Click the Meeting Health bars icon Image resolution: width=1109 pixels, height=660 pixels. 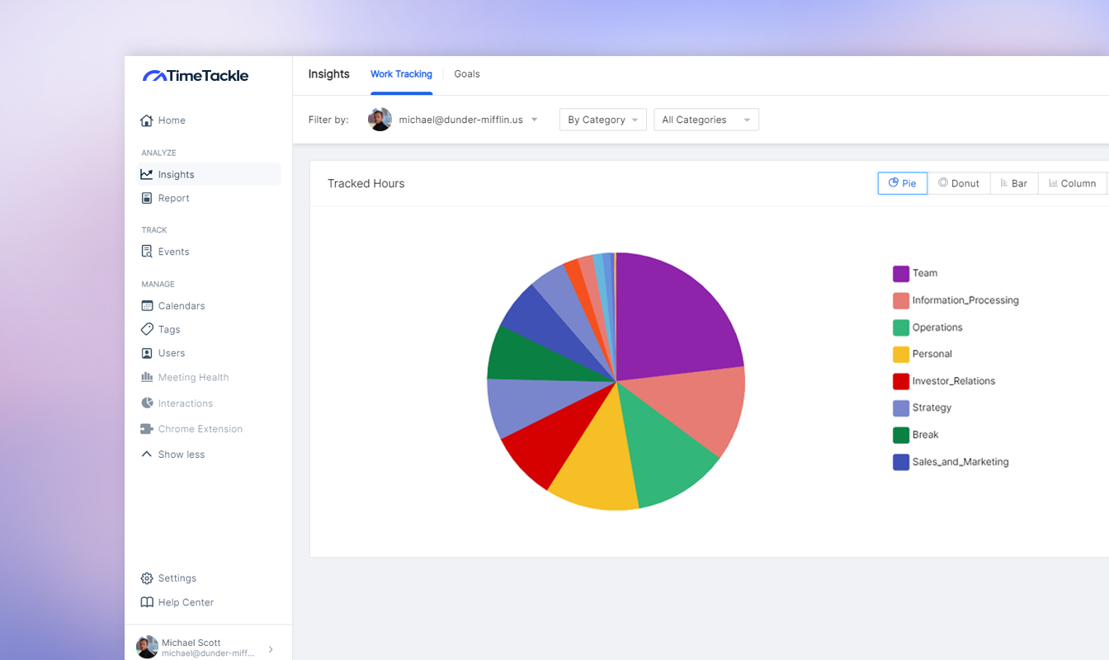(147, 377)
